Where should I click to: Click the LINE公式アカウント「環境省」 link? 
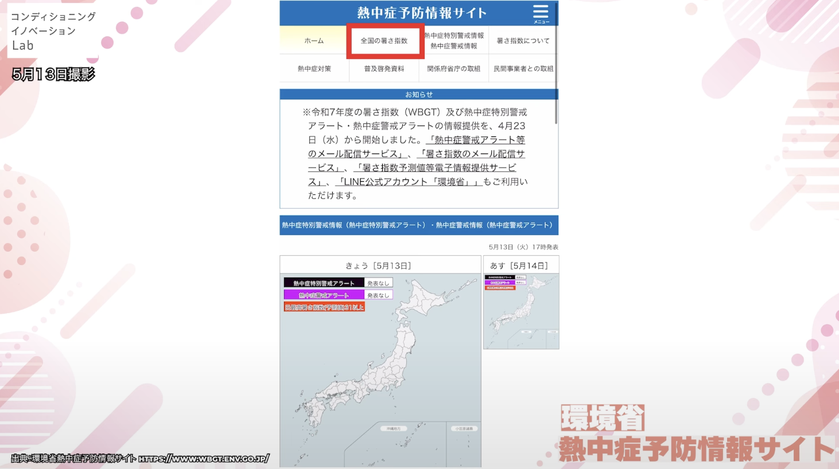409,182
